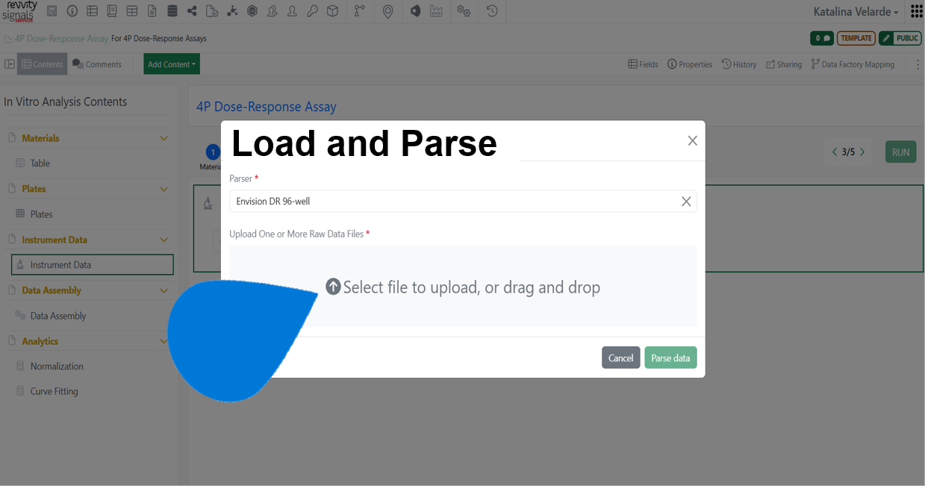The width and height of the screenshot is (925, 486).
Task: Open the Add Content dropdown
Action: [172, 64]
